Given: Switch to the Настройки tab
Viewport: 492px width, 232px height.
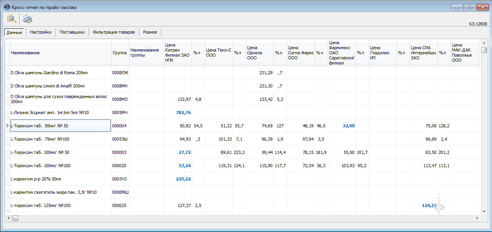Looking at the screenshot, I should pos(41,32).
